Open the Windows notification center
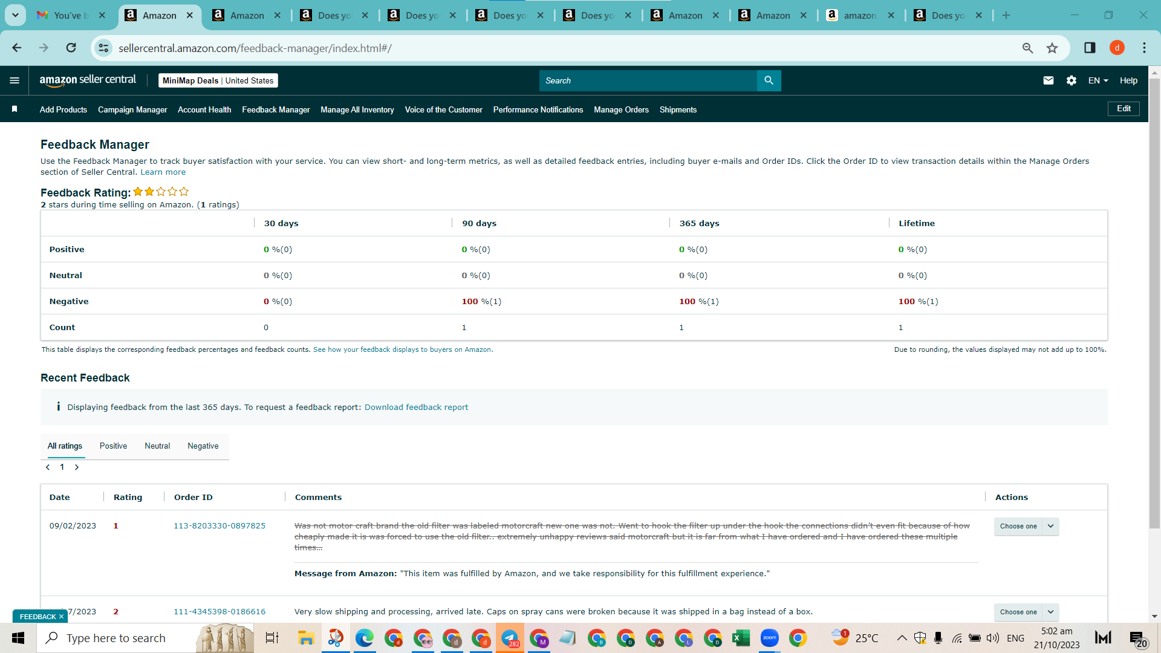The width and height of the screenshot is (1161, 653). (1137, 638)
